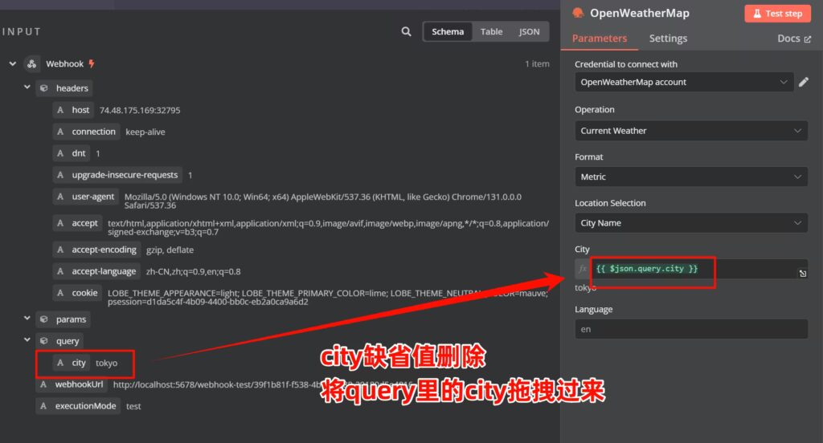823x443 pixels.
Task: Select the upgrade-insecure-requests field pill
Action: click(x=117, y=175)
